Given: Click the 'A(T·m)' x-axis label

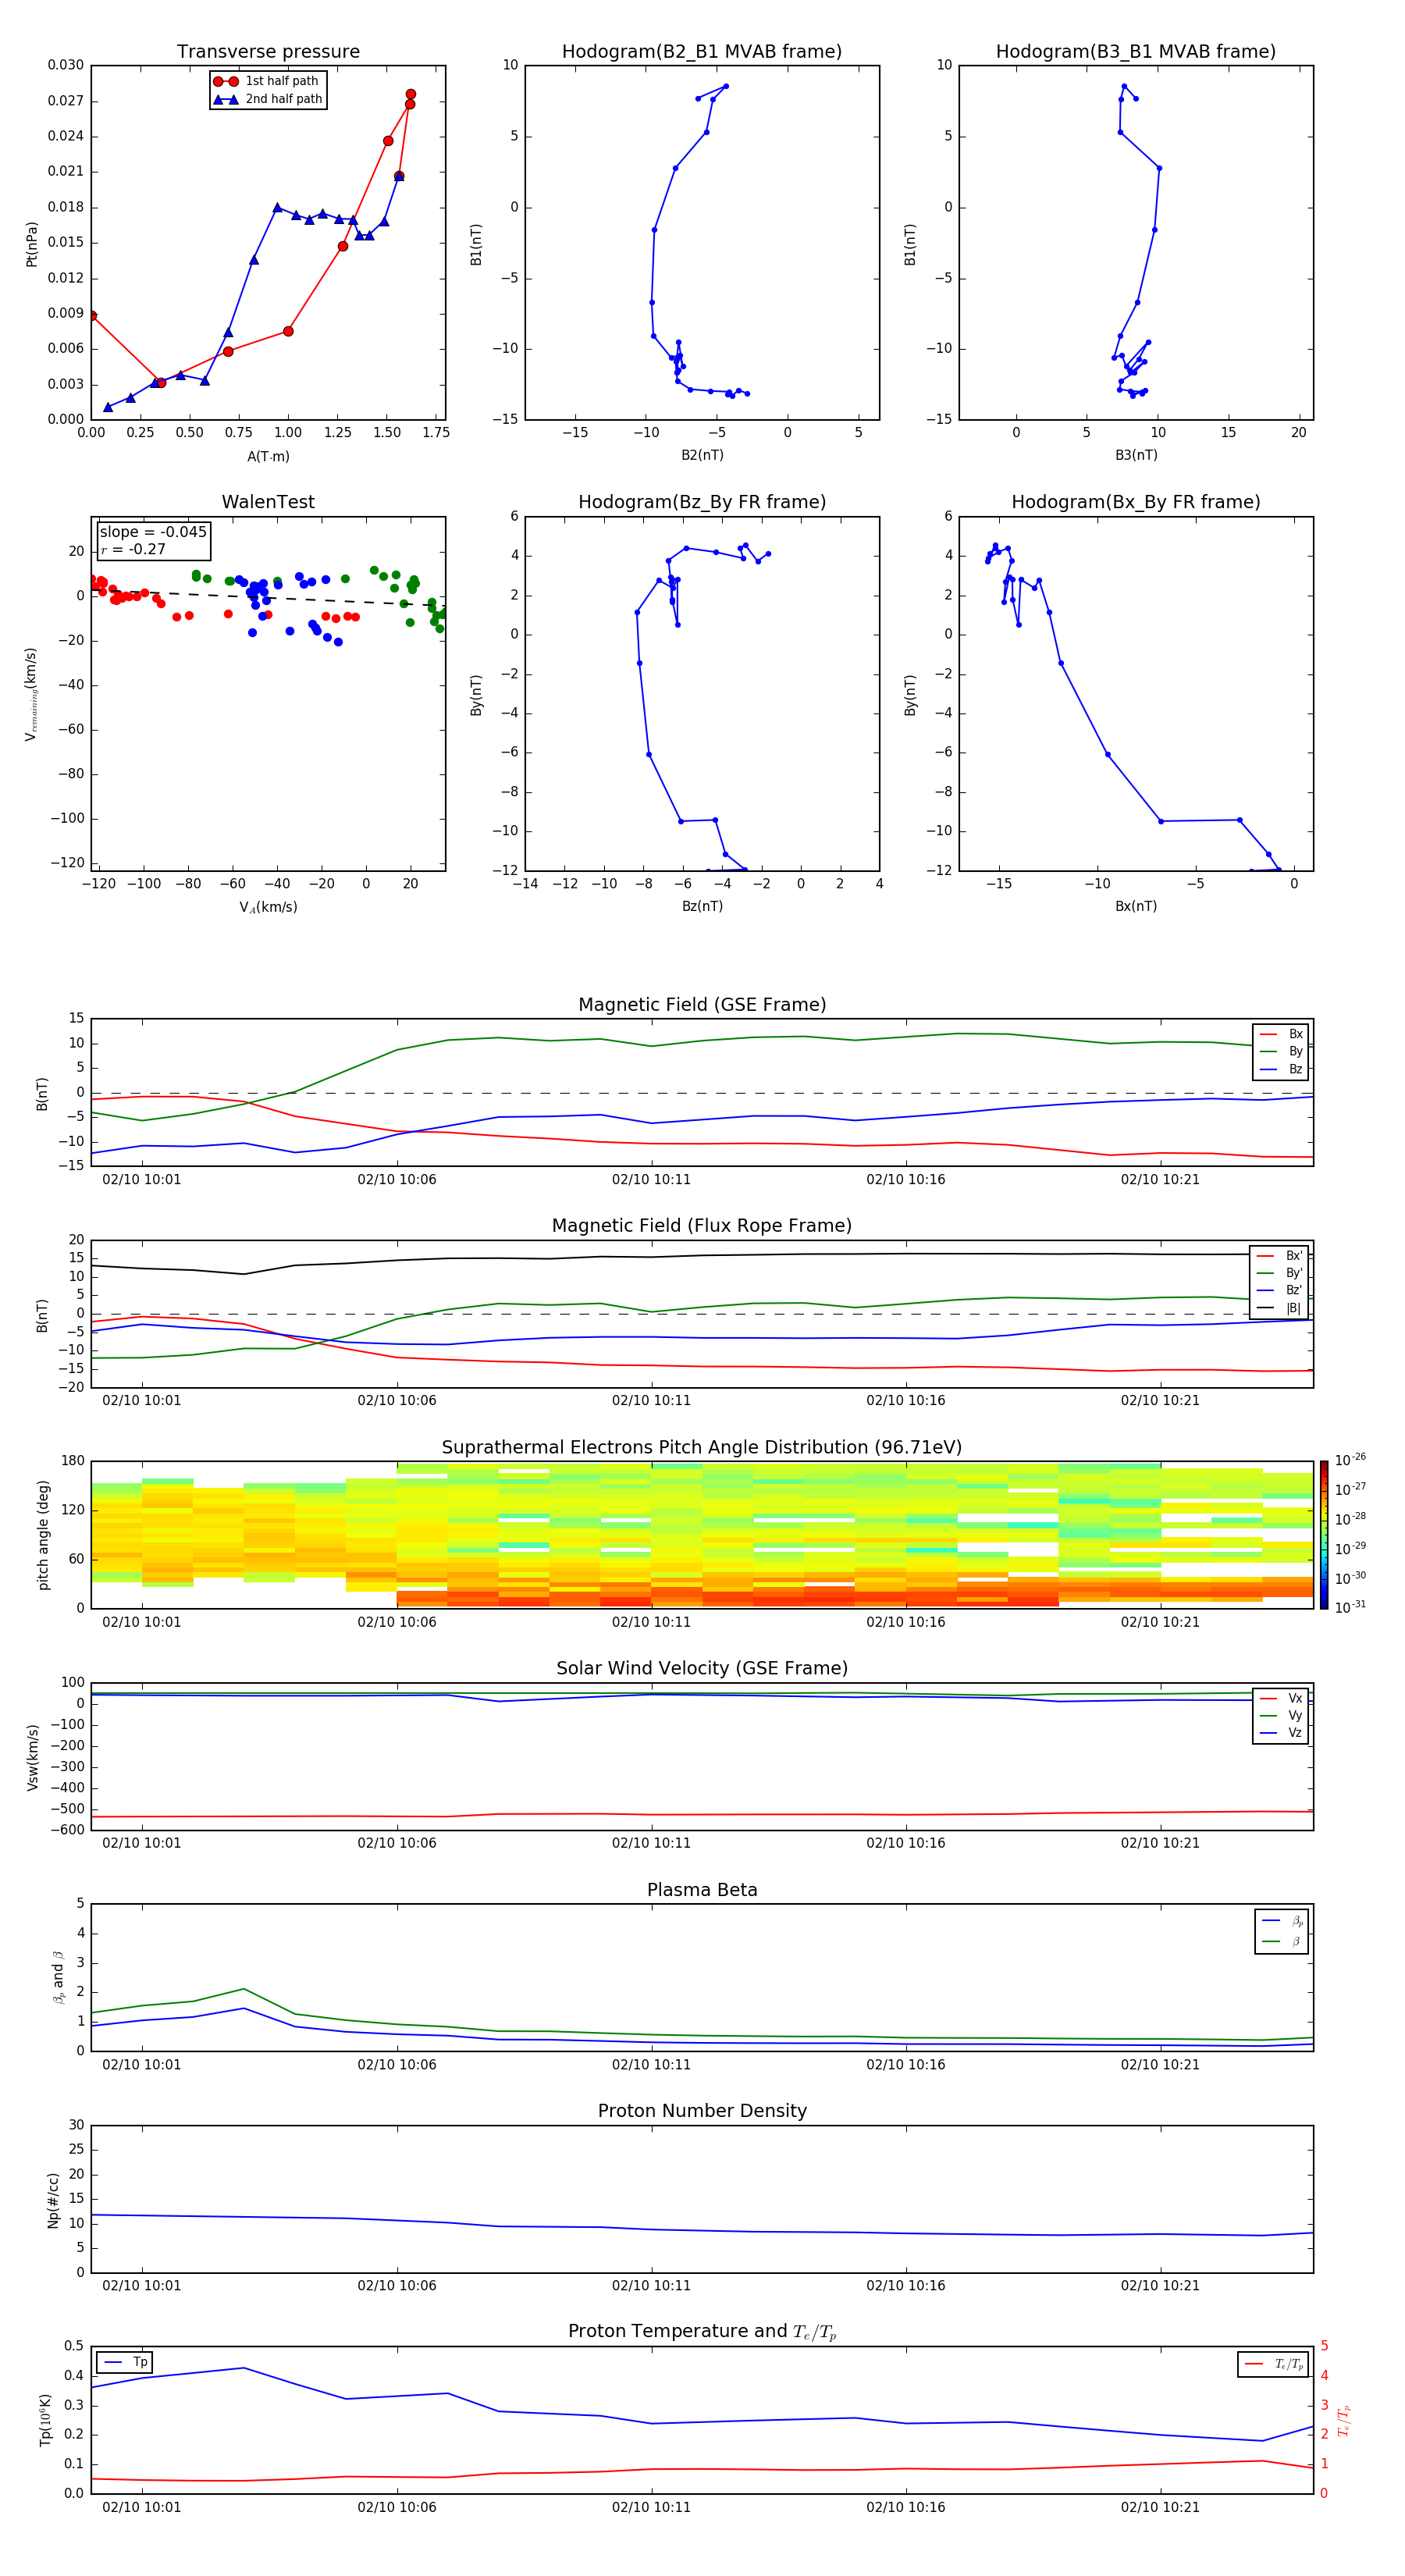Looking at the screenshot, I should tap(268, 456).
